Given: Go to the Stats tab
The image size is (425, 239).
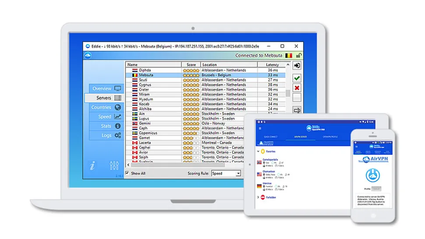Looking at the screenshot, I should (x=106, y=126).
